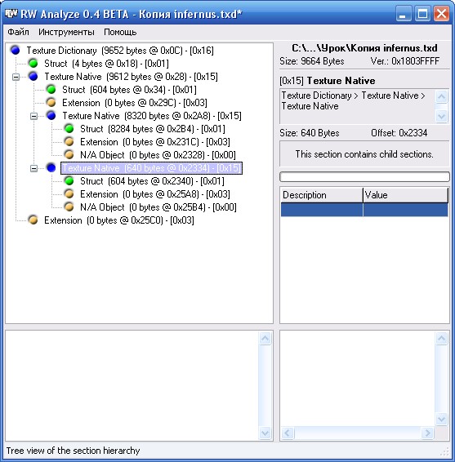Click the section path text Texture Dictionary > Texture Native
The height and width of the screenshot is (462, 455).
pyautogui.click(x=353, y=100)
